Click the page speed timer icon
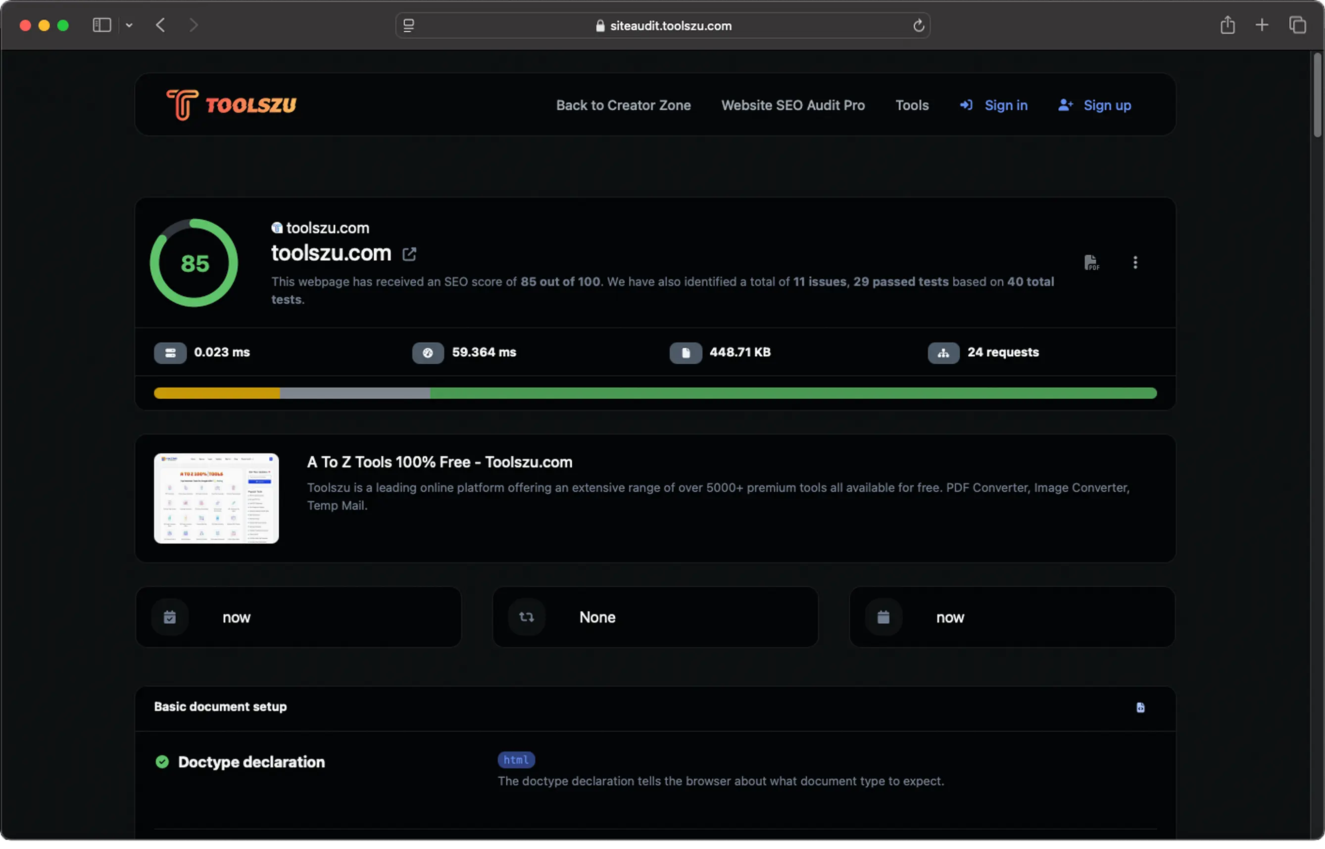1325x849 pixels. (x=428, y=352)
